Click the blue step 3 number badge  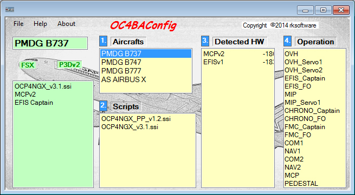(x=205, y=41)
